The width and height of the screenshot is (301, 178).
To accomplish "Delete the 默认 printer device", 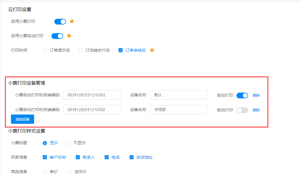I will (x=256, y=95).
